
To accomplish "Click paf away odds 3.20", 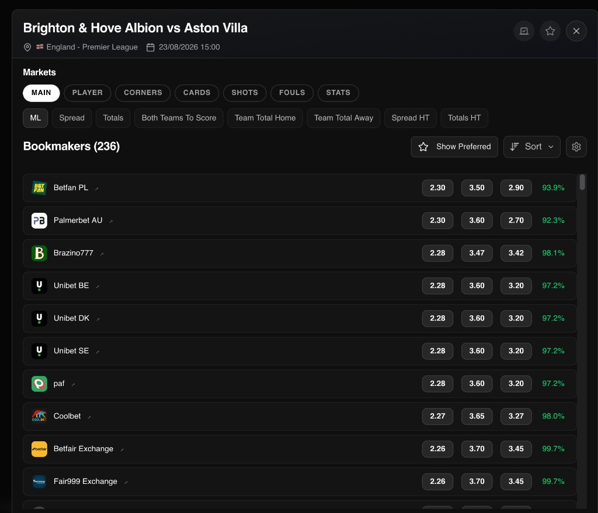I will 516,384.
